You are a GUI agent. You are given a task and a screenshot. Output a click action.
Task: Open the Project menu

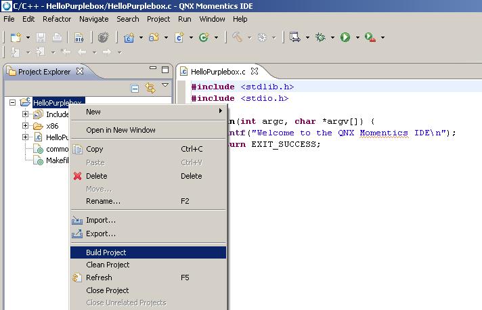click(x=158, y=19)
